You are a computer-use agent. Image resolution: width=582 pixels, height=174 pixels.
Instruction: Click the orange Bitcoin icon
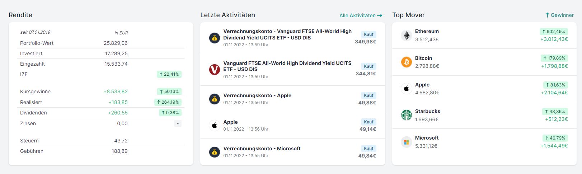(x=406, y=62)
